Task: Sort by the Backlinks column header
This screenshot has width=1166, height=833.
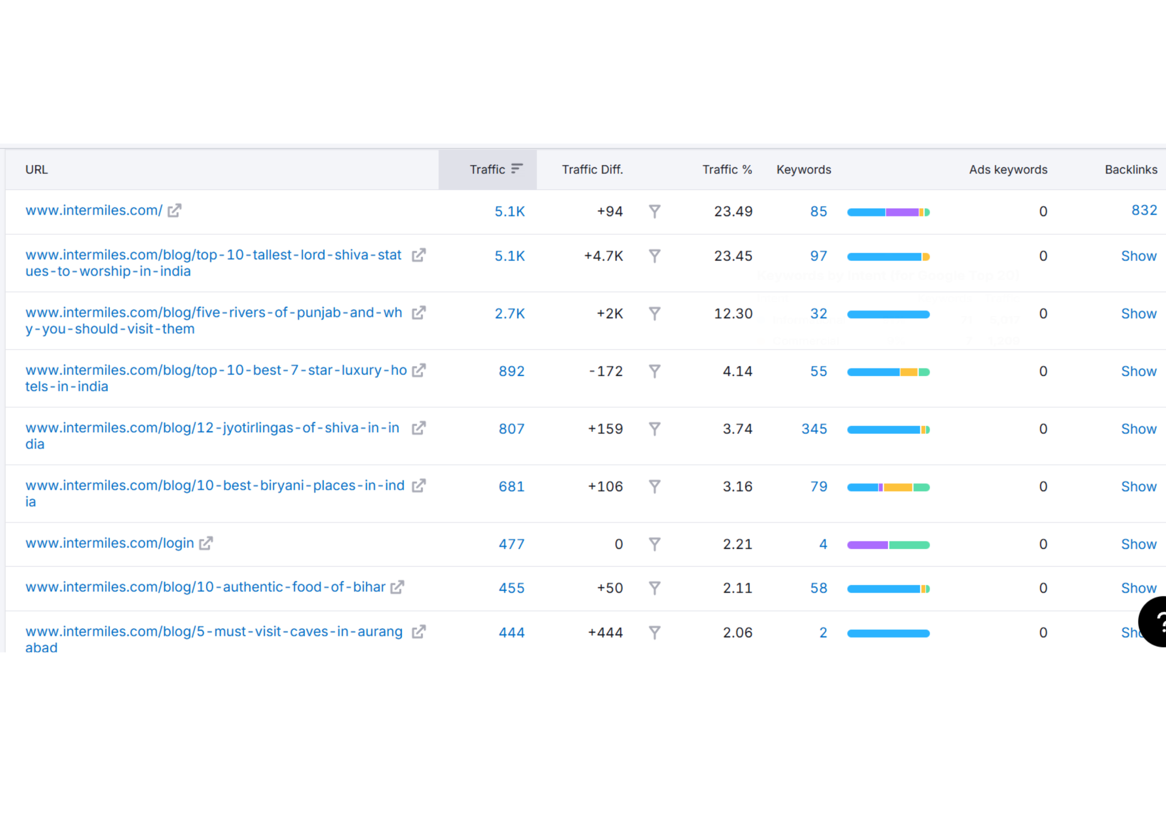Action: [1131, 170]
